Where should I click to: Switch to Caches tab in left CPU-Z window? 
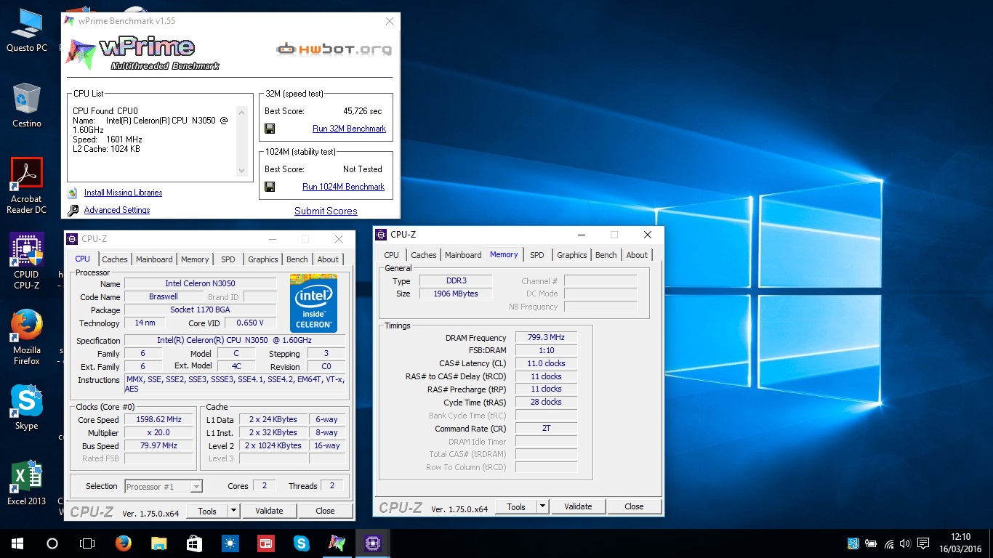coord(115,259)
